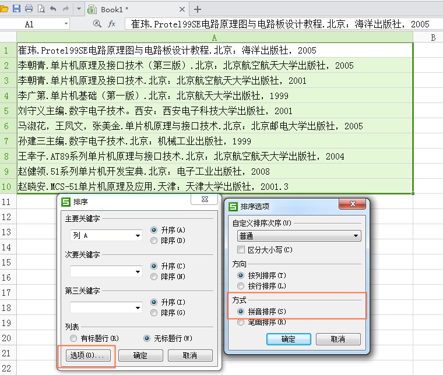
Task: Select 降序(D) for primary key
Action: click(x=168, y=240)
